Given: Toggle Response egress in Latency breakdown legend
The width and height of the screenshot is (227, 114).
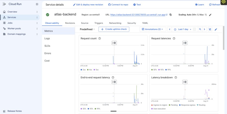Looking at the screenshot, I should pyautogui.click(x=187, y=105).
